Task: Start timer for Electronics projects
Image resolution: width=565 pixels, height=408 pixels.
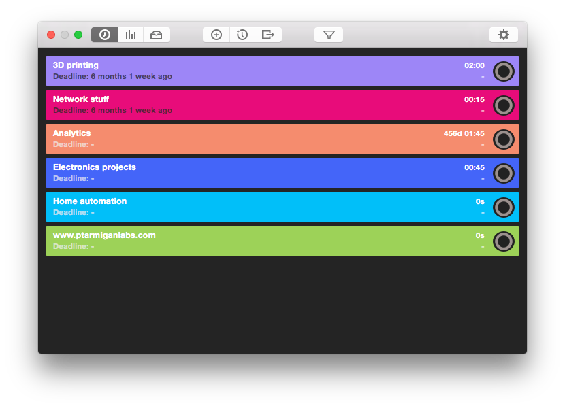Action: point(503,173)
